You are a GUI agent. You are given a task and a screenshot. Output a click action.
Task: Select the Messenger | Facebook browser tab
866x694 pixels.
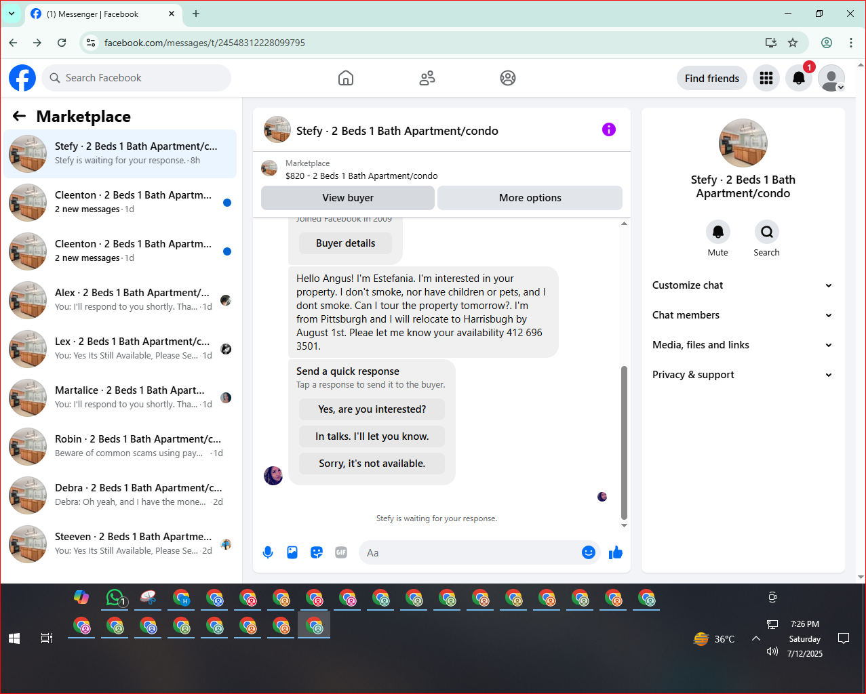point(103,14)
